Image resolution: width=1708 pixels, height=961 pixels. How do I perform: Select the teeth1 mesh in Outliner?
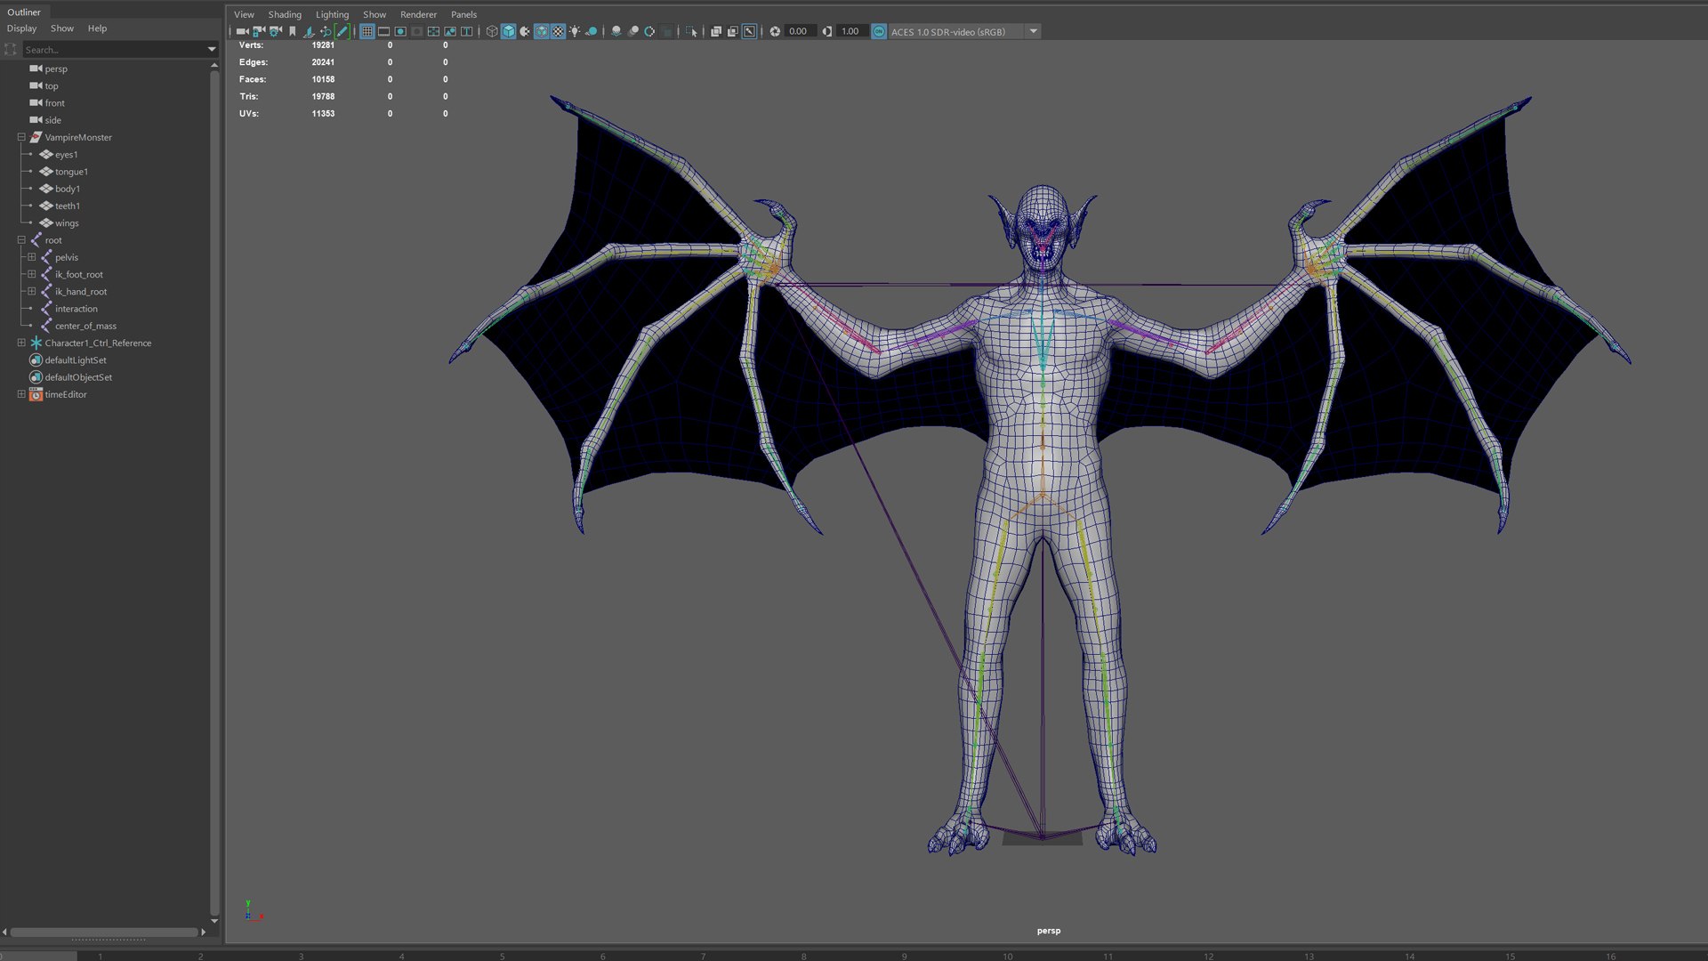point(68,206)
